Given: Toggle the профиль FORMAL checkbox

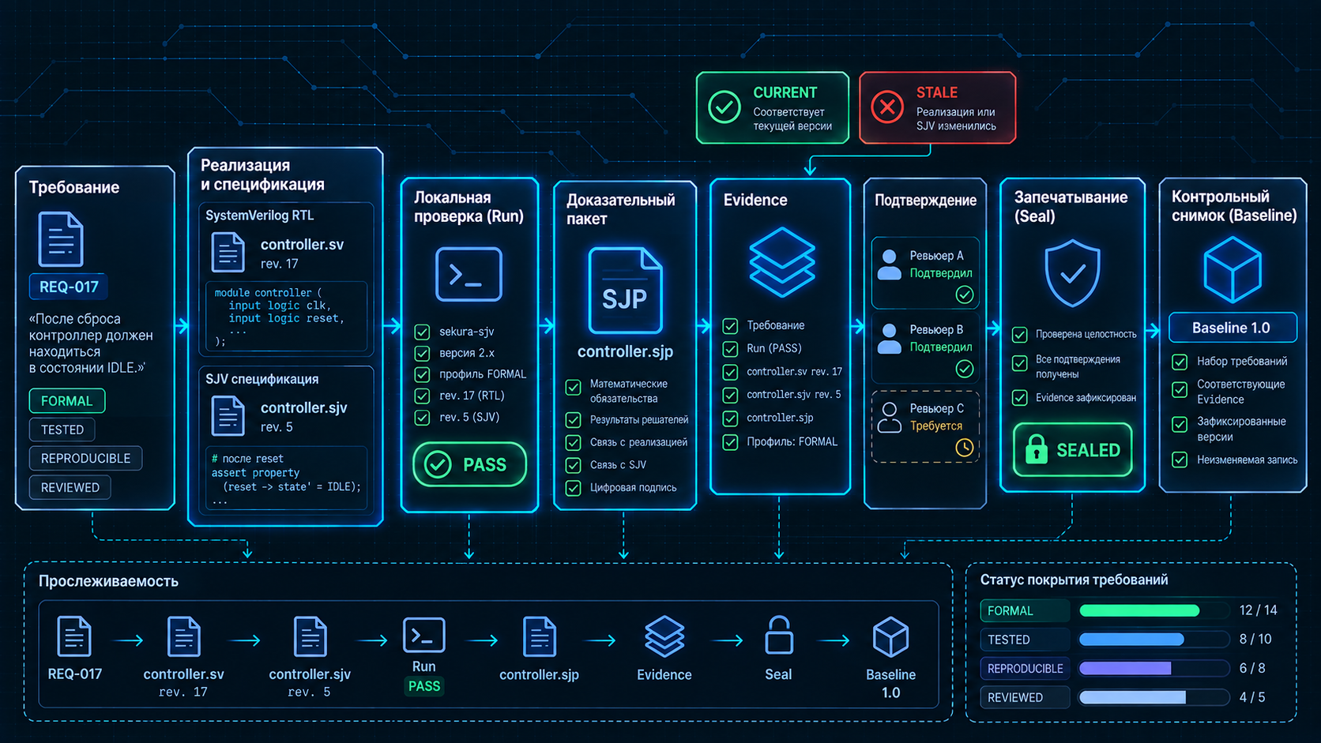Looking at the screenshot, I should pyautogui.click(x=423, y=374).
